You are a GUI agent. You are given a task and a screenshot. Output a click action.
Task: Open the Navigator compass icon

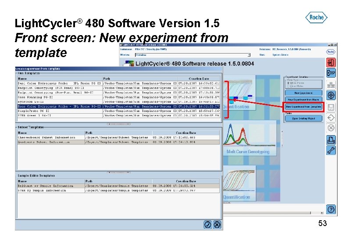point(331,95)
